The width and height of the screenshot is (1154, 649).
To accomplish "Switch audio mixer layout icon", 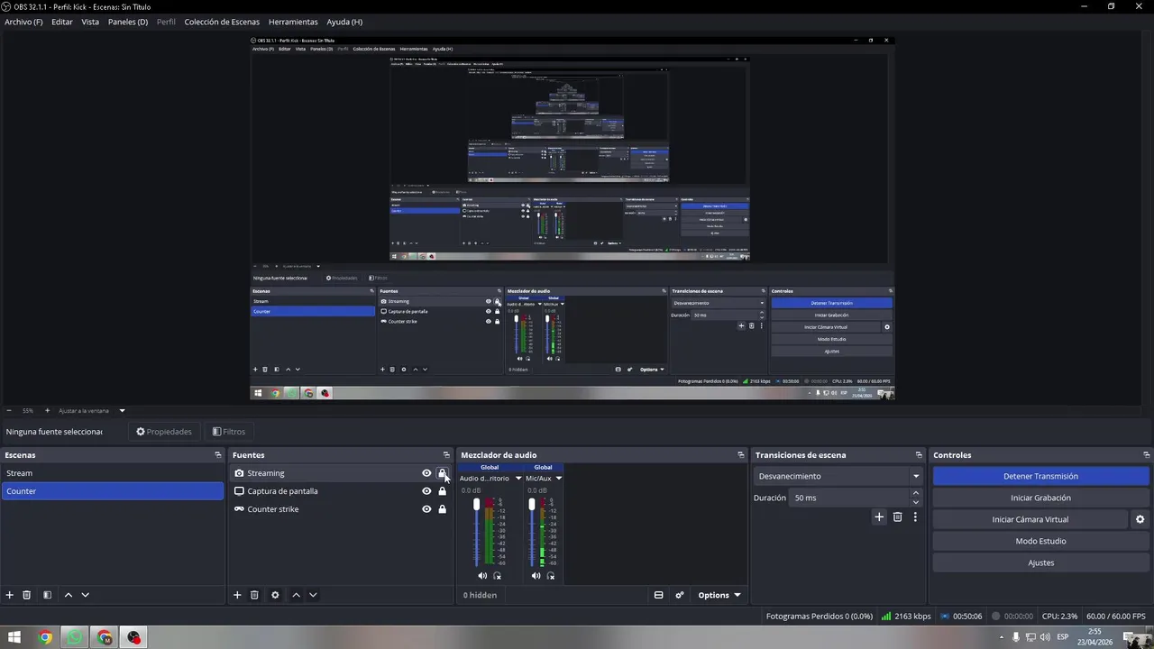I will 658,595.
